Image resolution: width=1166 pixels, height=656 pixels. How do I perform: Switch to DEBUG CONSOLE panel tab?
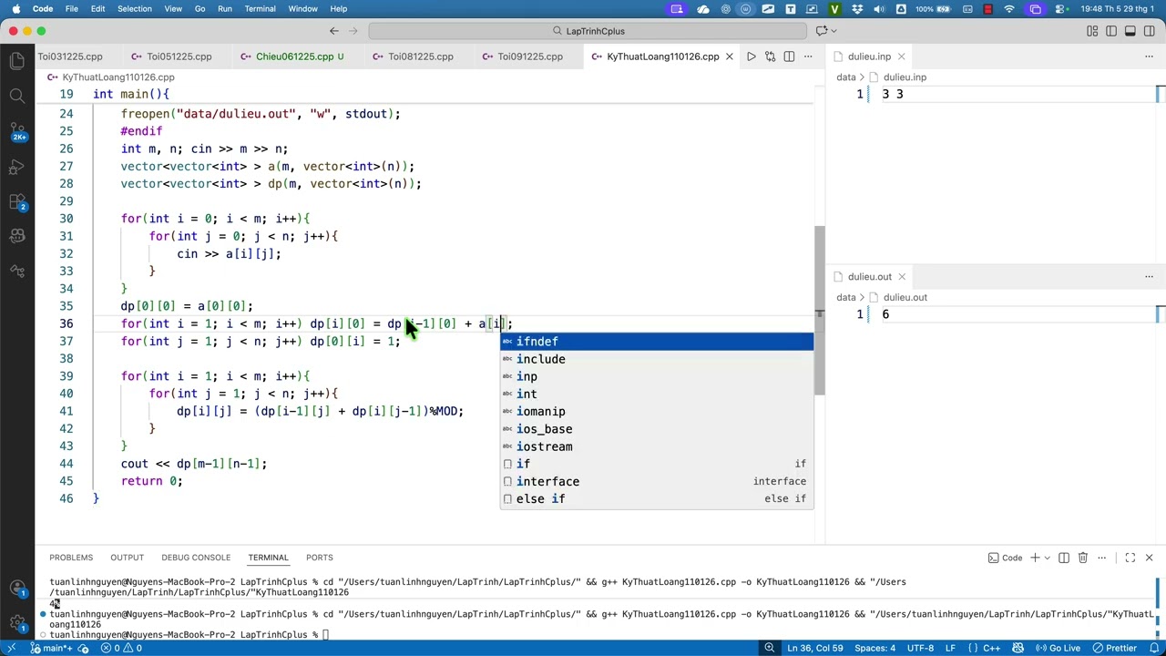(196, 558)
